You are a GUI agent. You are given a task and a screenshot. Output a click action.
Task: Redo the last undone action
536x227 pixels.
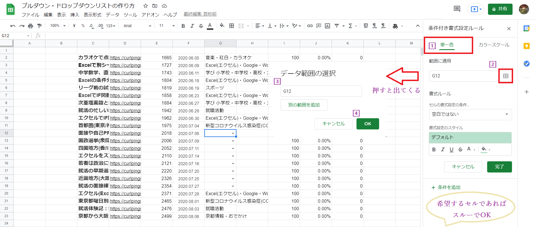[22, 26]
